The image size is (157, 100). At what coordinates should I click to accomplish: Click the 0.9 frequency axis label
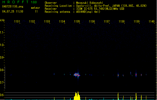[2, 57]
